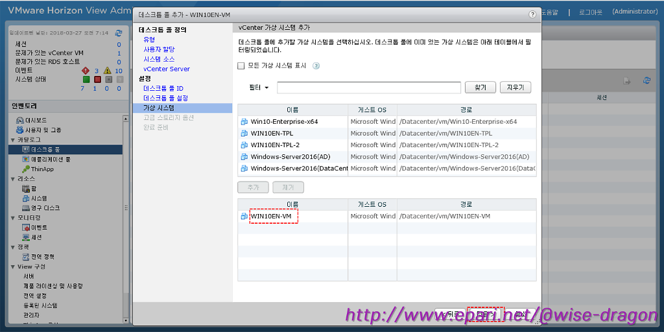Screen dimensions: 664x332
Task: Click the inventory scrollbar down arrow
Action: point(125,320)
